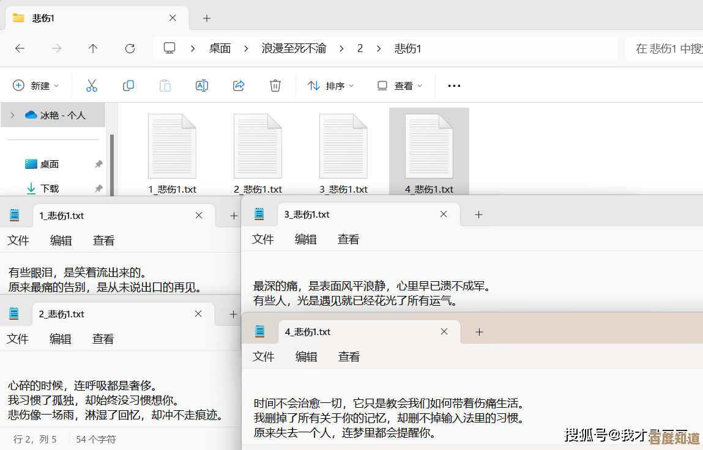703x450 pixels.
Task: Expand 冰艳 - 个人 in the sidebar
Action: 12,115
